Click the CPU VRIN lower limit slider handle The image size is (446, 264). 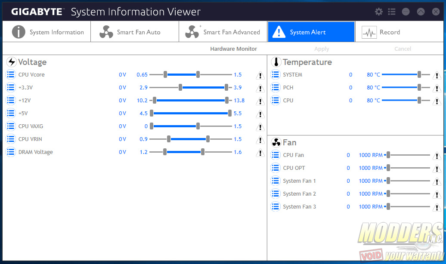point(169,139)
